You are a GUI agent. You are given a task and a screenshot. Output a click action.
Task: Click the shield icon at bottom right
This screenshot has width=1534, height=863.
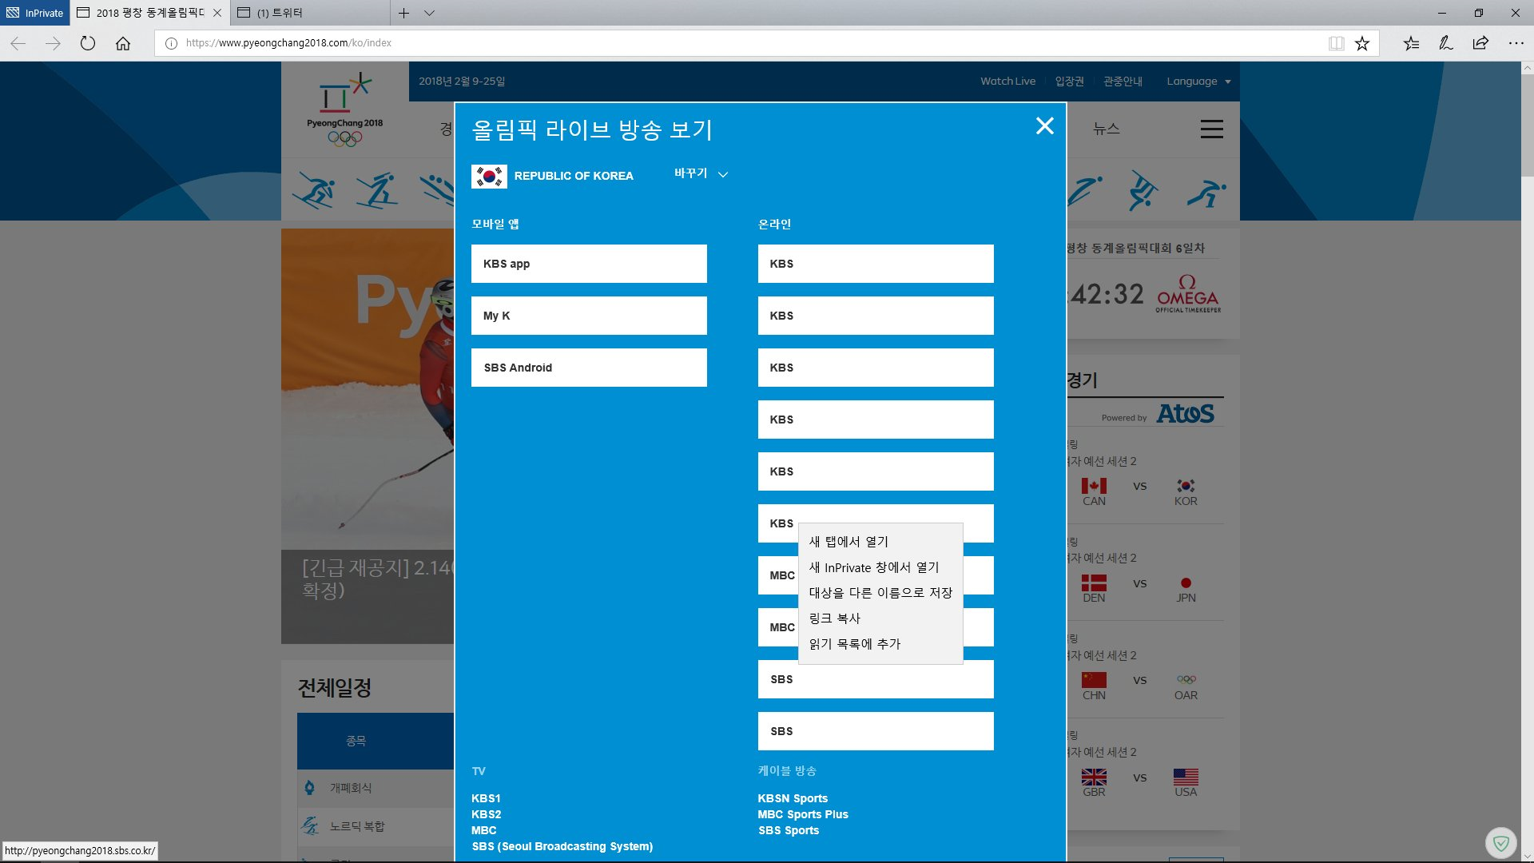click(1500, 843)
